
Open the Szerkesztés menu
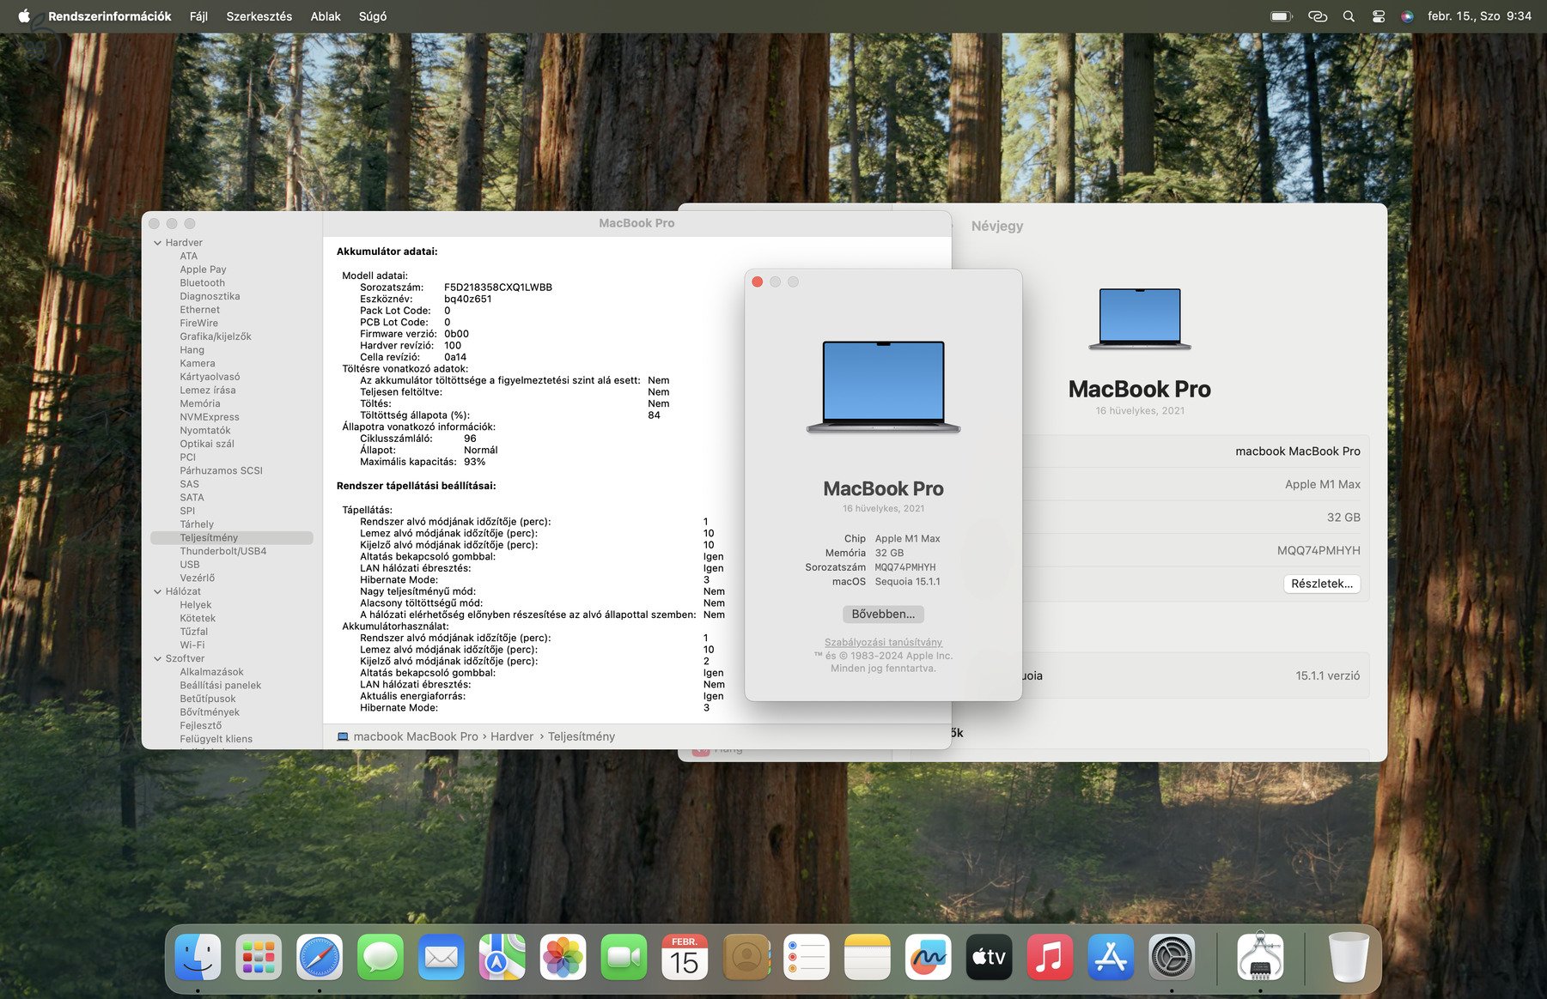(259, 16)
